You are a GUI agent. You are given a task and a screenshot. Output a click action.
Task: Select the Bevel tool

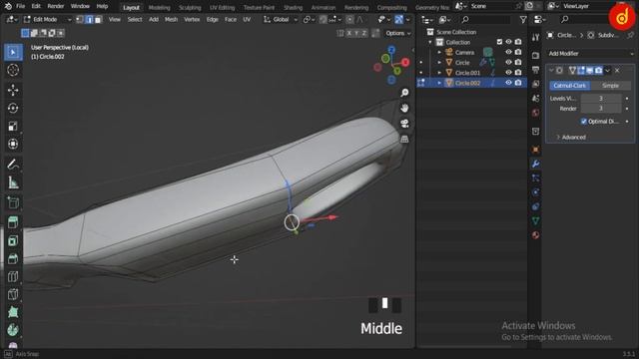13,258
